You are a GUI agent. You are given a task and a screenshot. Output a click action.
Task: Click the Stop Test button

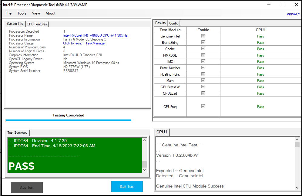[x=27, y=187]
